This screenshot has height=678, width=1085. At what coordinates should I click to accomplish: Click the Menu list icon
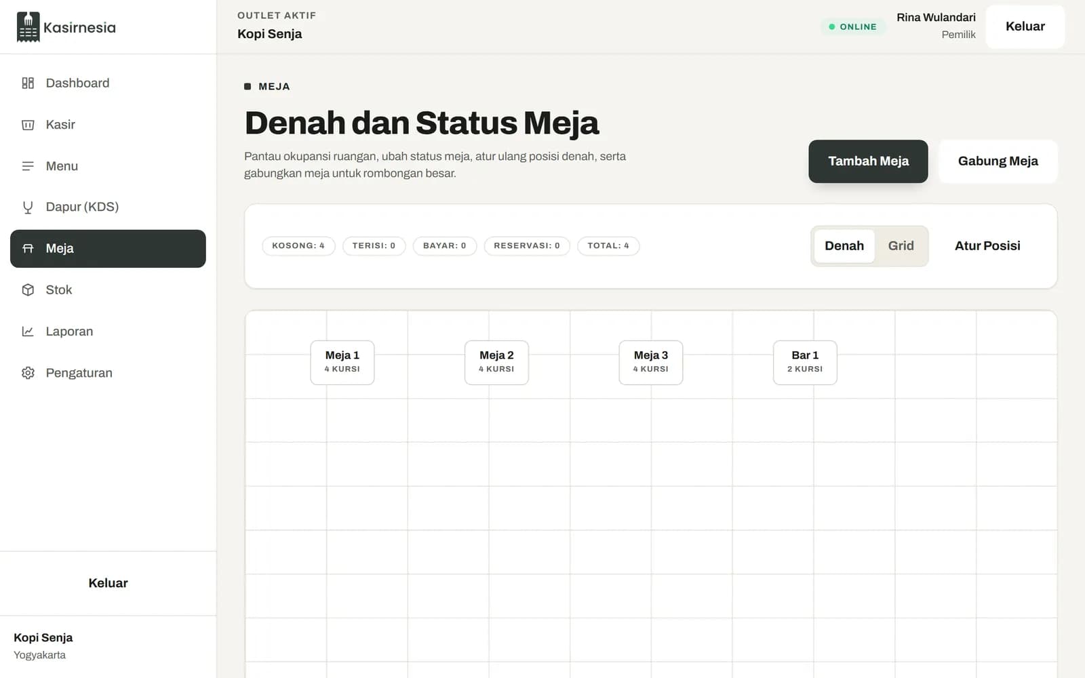(x=28, y=166)
